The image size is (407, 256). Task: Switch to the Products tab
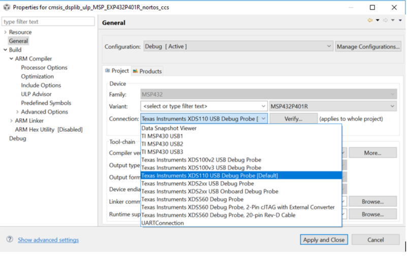tap(147, 71)
